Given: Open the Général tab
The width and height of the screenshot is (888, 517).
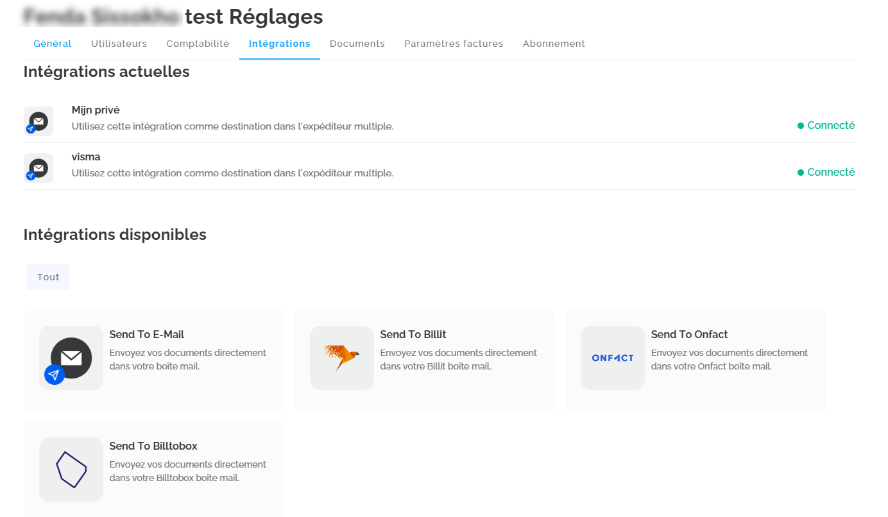Looking at the screenshot, I should point(53,44).
